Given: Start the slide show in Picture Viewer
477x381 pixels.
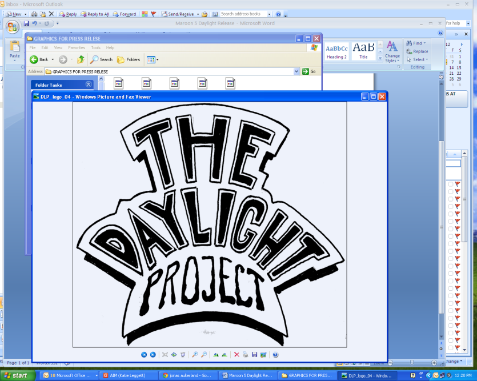Looking at the screenshot, I should click(183, 355).
